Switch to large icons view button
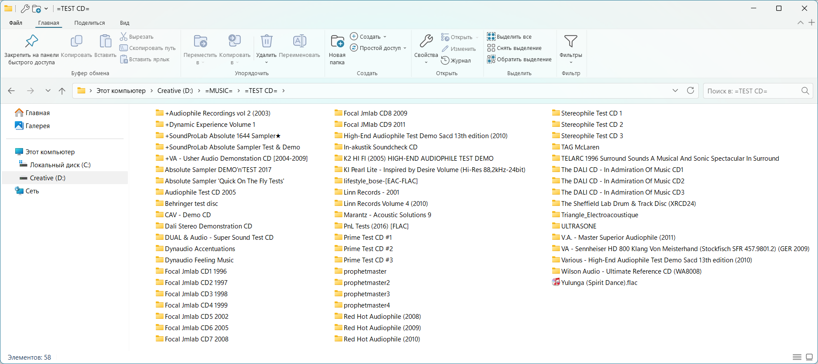Viewport: 818px width, 364px height. tap(809, 357)
